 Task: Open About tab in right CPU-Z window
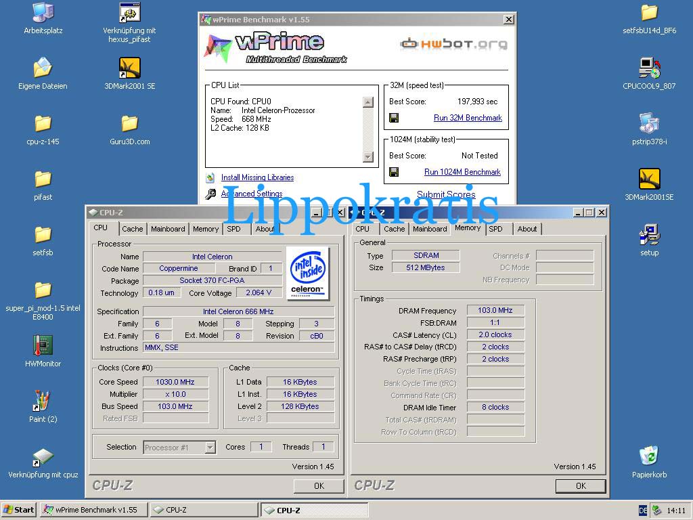(x=527, y=229)
